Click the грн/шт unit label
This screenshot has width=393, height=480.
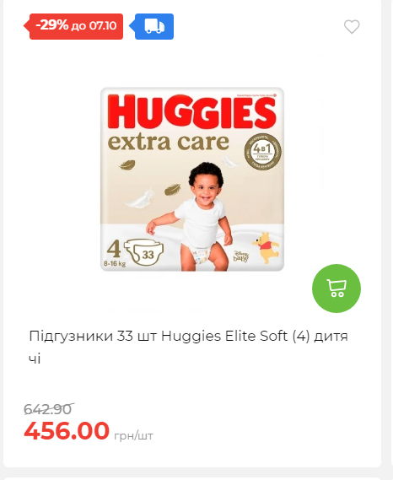(133, 435)
